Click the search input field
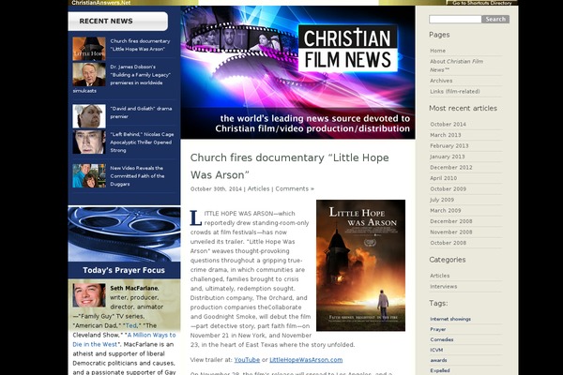Image resolution: width=563 pixels, height=375 pixels. [x=455, y=20]
